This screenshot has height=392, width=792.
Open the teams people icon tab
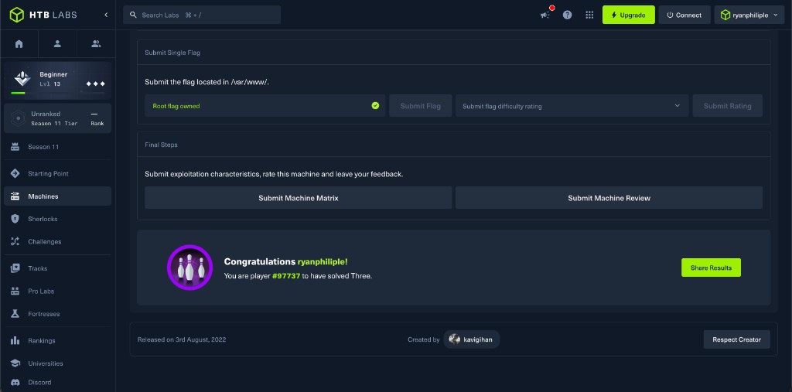pos(96,44)
